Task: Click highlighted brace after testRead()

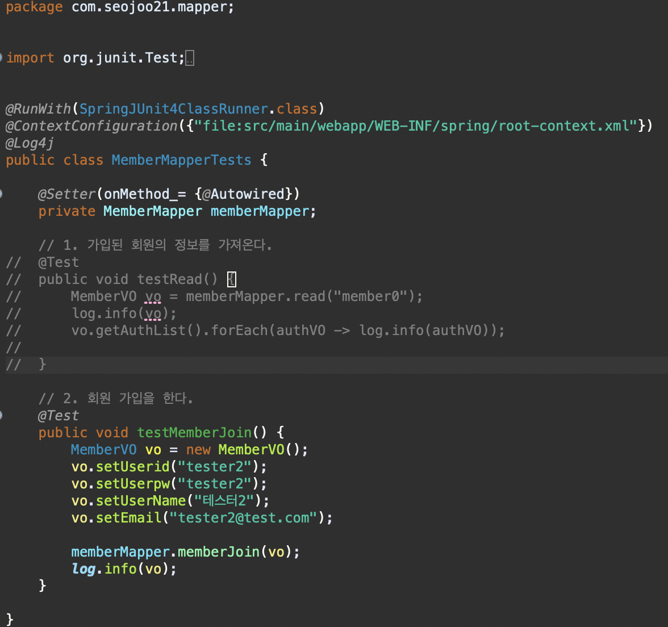Action: 232,279
